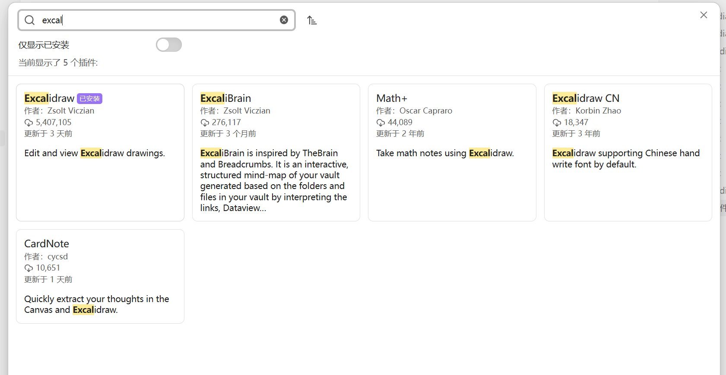Click the download icon beside 5,407,105
Screen dimensions: 726x375
[x=29, y=123]
